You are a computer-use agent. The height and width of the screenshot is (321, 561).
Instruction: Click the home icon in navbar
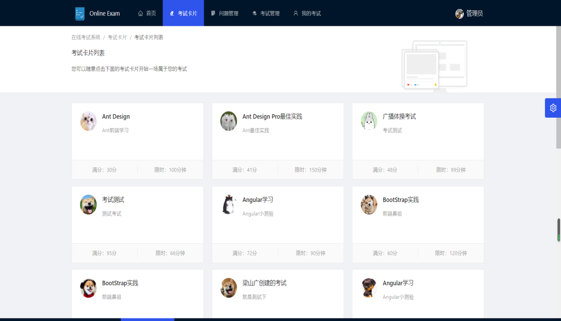141,13
